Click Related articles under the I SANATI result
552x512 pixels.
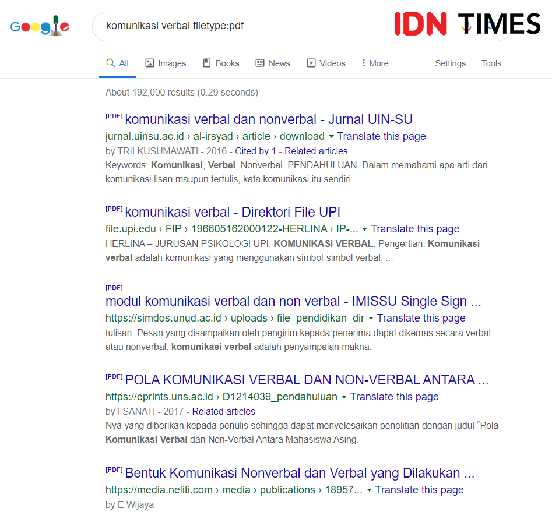(x=223, y=411)
